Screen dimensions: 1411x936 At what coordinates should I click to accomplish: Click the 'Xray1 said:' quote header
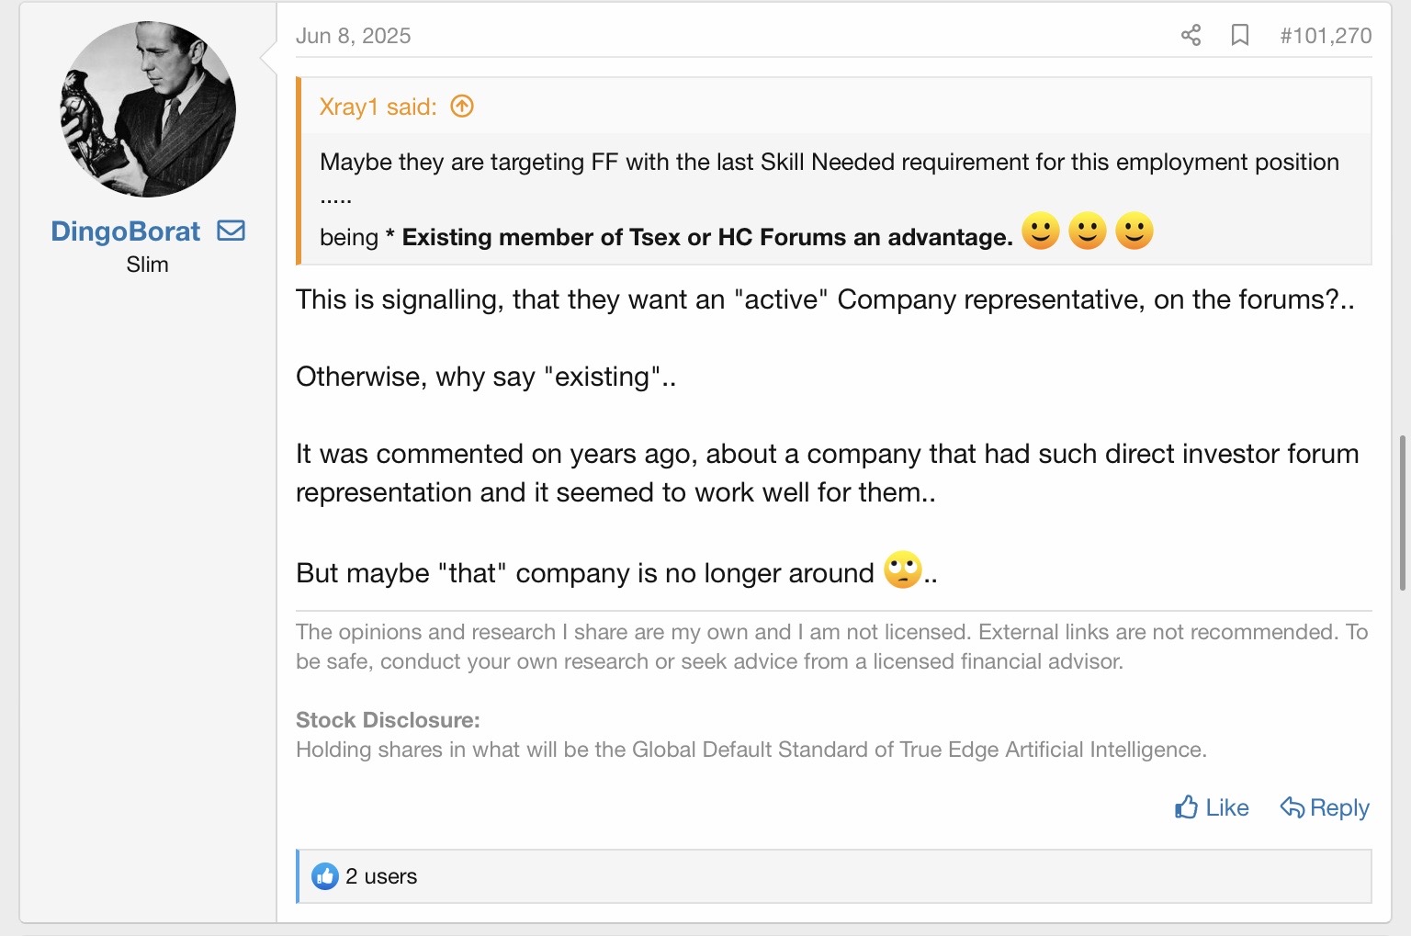click(378, 107)
